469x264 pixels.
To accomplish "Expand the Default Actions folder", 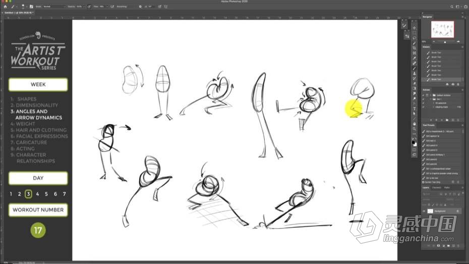I will (x=431, y=95).
